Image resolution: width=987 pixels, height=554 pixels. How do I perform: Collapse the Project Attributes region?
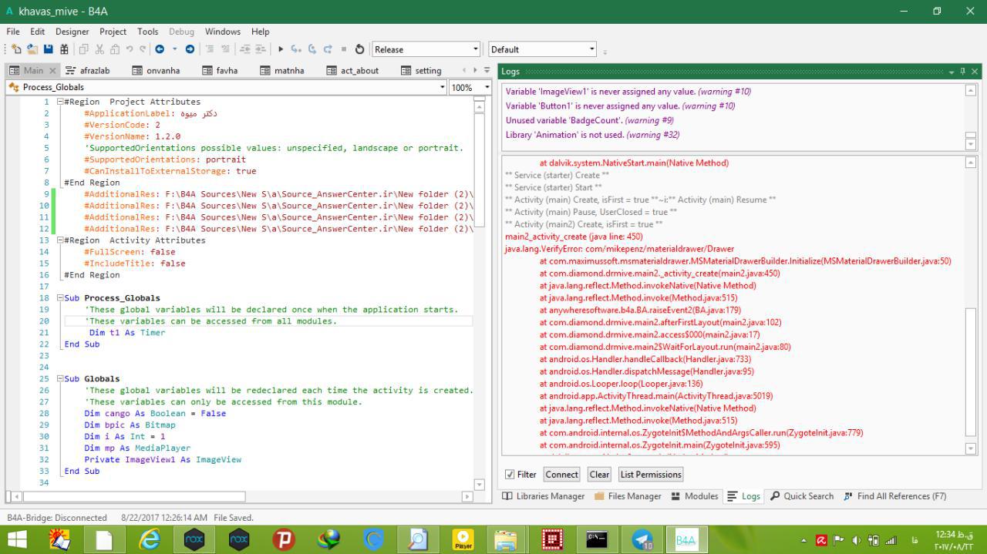[60, 102]
